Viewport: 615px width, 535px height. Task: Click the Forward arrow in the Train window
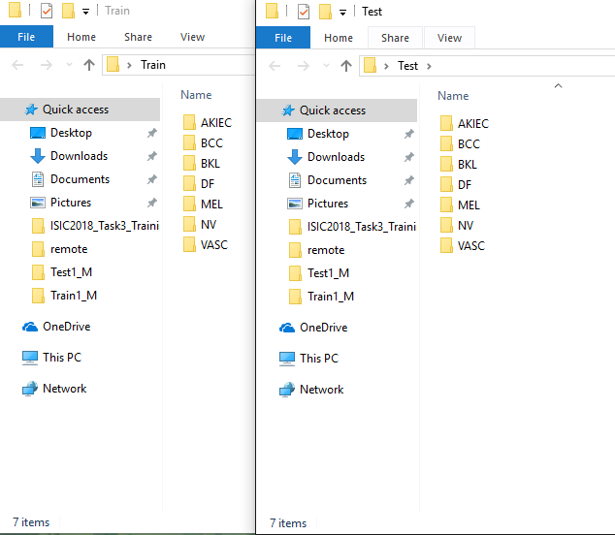[x=47, y=65]
